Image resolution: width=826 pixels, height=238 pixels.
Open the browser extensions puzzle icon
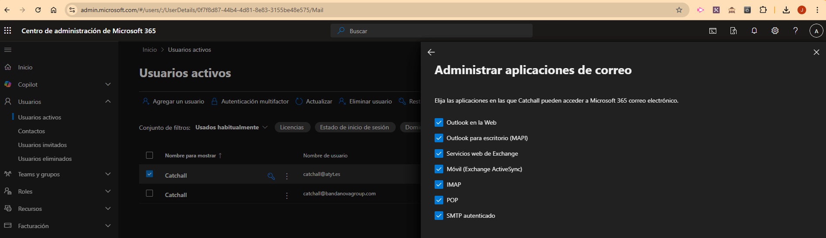tap(763, 10)
